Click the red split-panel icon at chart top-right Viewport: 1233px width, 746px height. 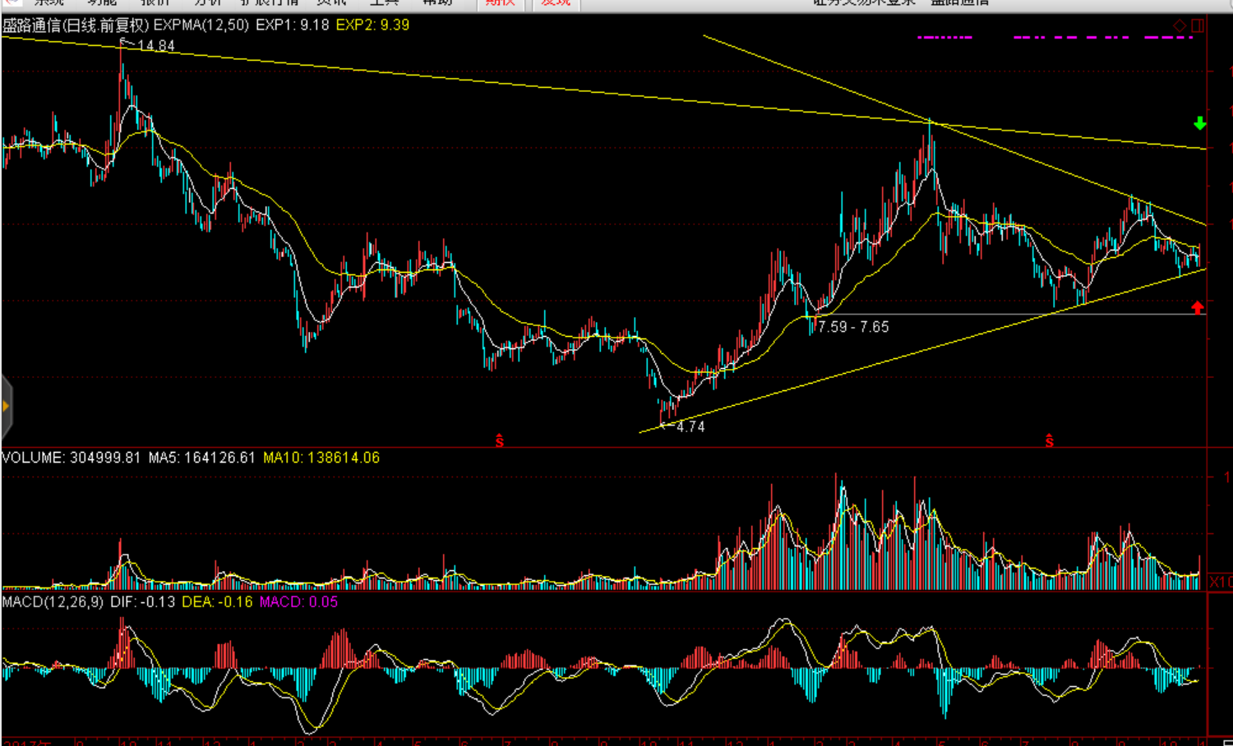click(x=1198, y=26)
